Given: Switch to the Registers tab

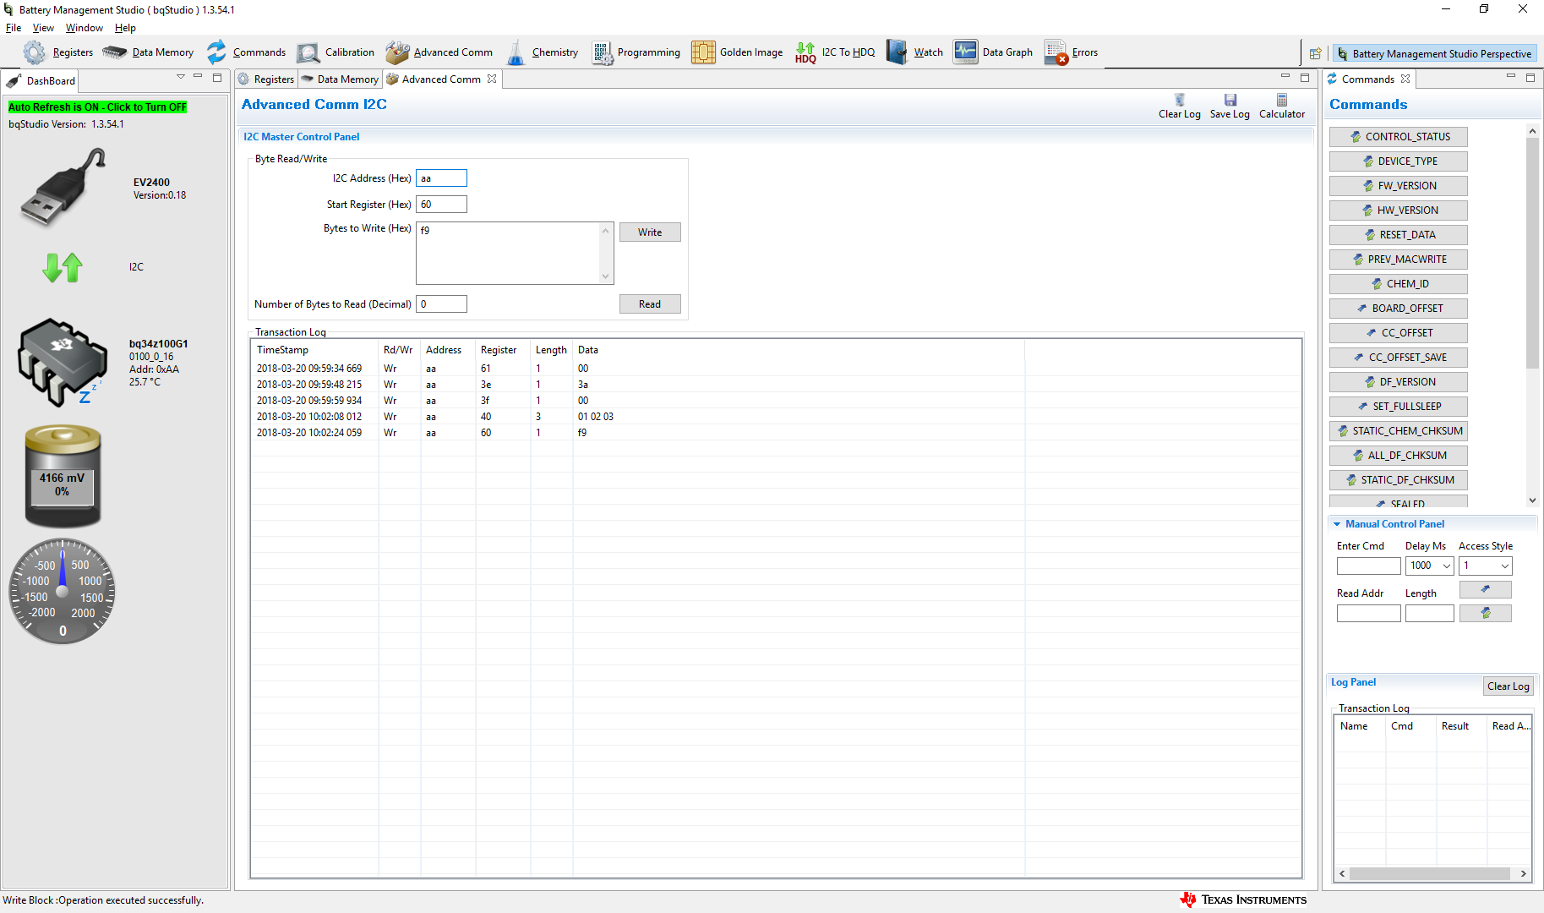Looking at the screenshot, I should point(266,79).
